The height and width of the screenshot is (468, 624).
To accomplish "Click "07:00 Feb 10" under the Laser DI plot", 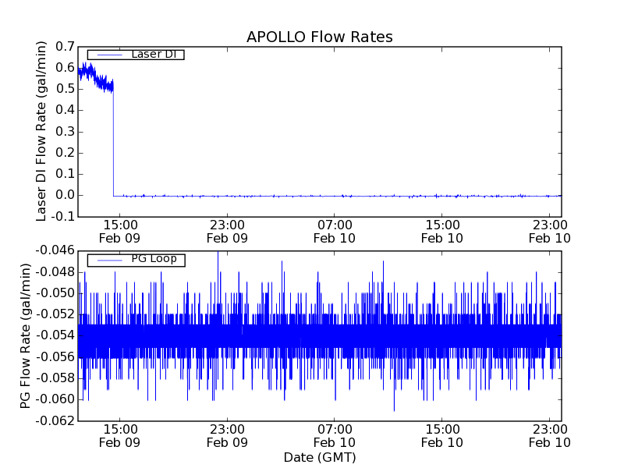I will click(335, 232).
